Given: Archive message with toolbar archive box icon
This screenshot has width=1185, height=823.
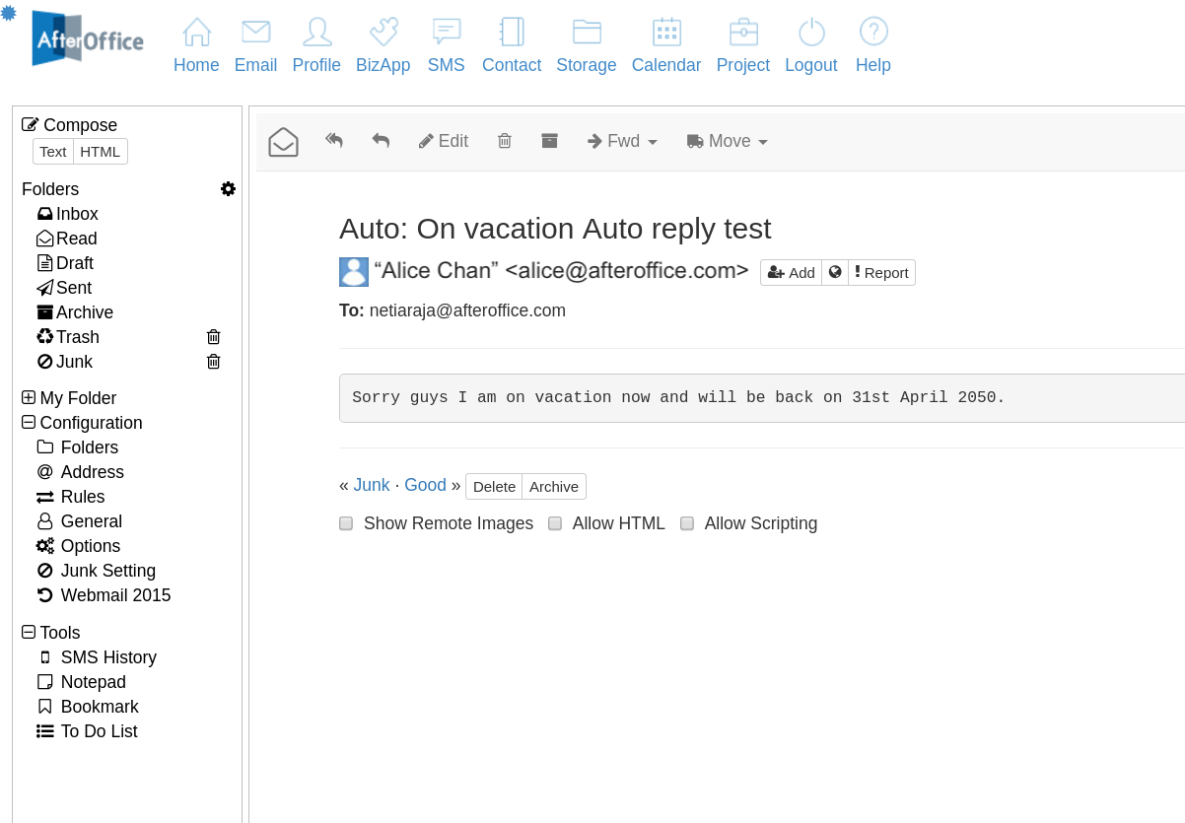Looking at the screenshot, I should (x=550, y=141).
